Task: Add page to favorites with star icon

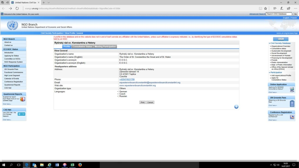Action: point(265,8)
